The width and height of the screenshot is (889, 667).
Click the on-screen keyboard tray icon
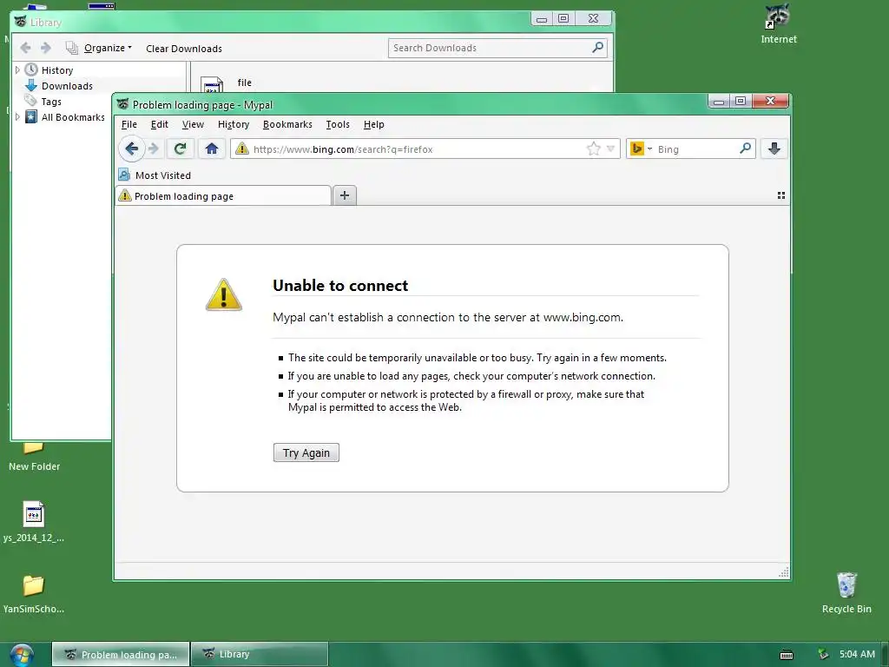point(787,655)
